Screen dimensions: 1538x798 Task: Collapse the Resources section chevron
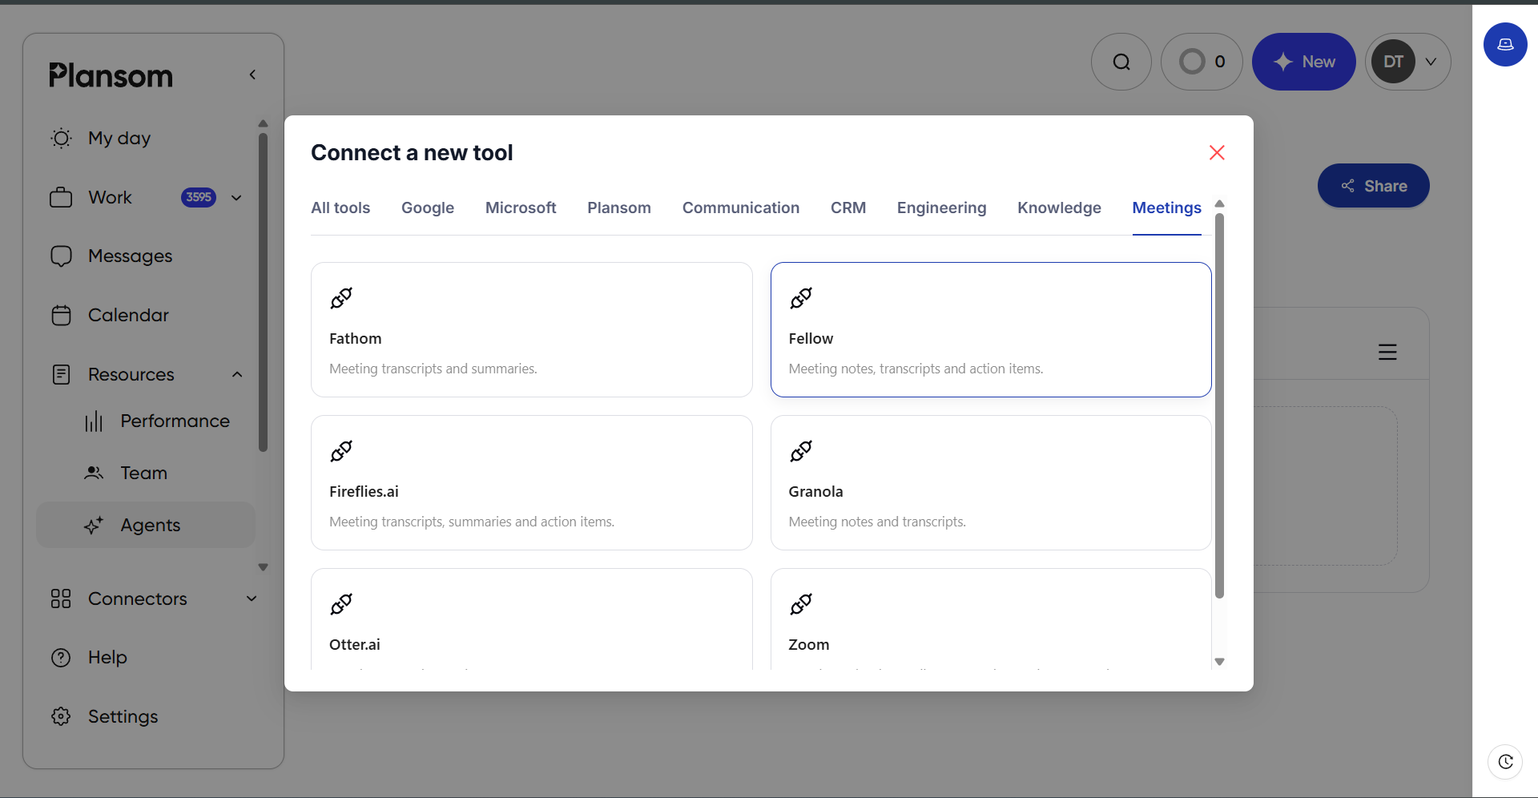click(x=237, y=374)
